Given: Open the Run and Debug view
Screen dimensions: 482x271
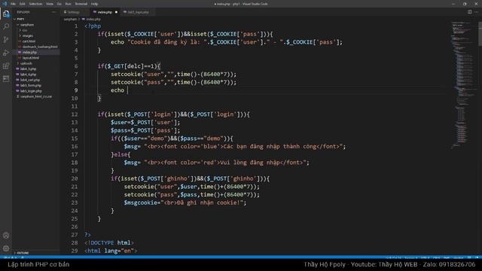Looking at the screenshot, I should tap(6, 53).
